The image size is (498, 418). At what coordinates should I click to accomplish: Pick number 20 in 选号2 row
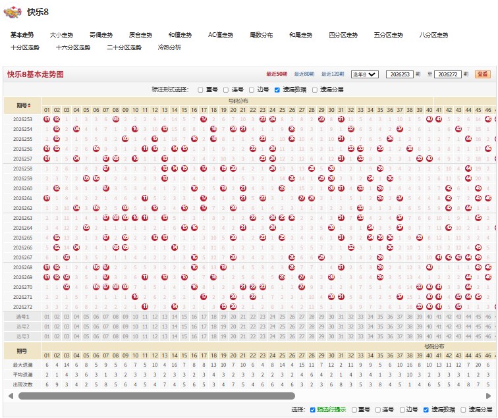click(x=233, y=327)
